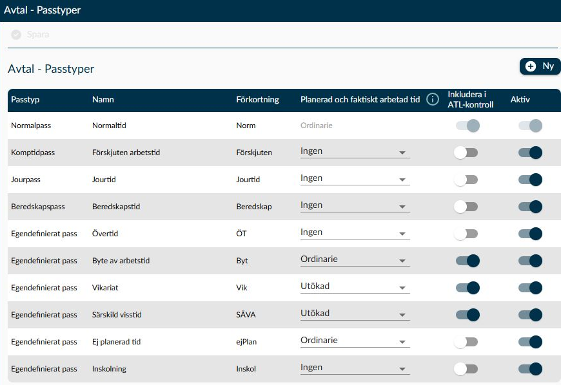This screenshot has width=561, height=385.
Task: Click the Passtyp column header
Action: point(25,100)
